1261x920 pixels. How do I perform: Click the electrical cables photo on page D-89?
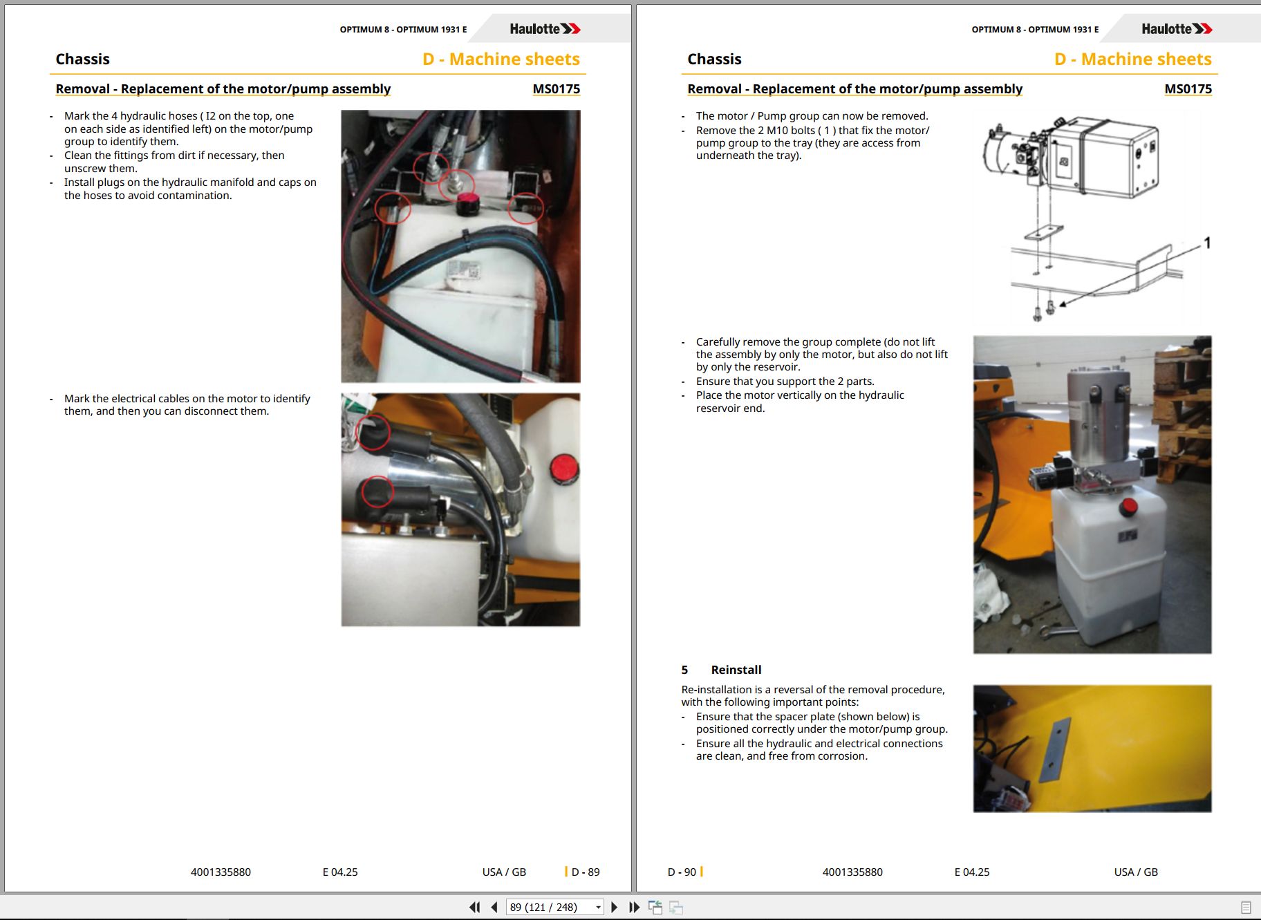click(x=460, y=509)
